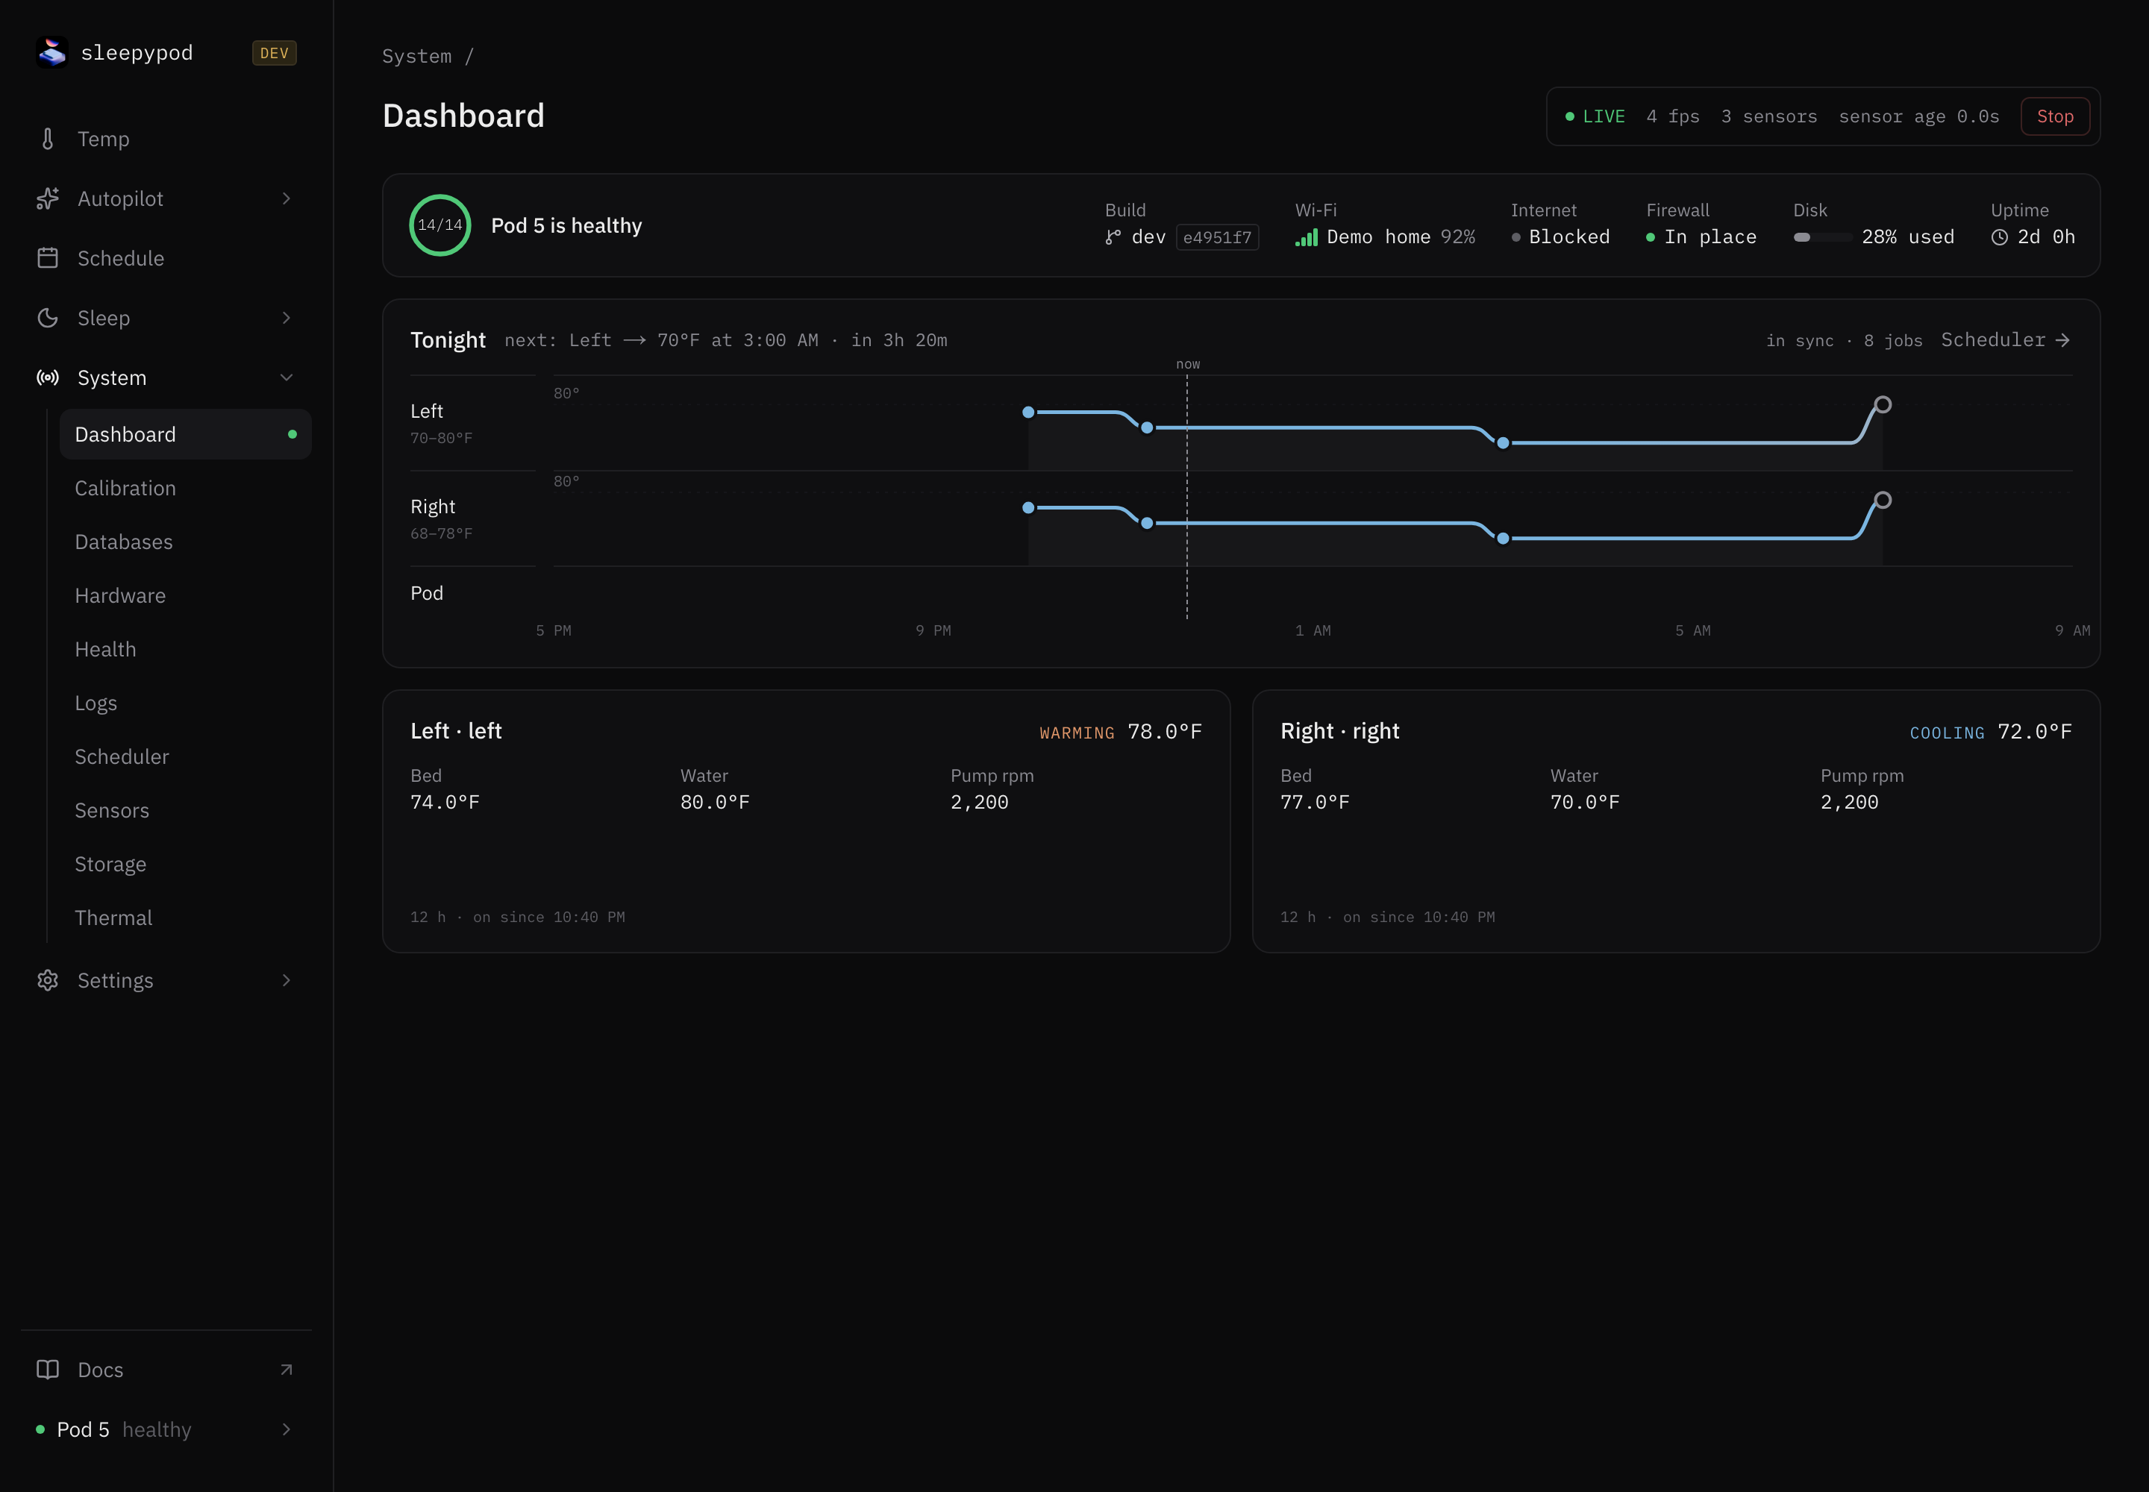Click the sleepypod logo icon

click(x=52, y=52)
